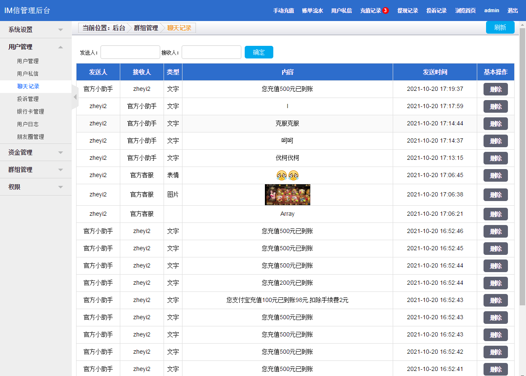Open 用户私信 in the sidebar
Image resolution: width=526 pixels, height=376 pixels.
pos(28,74)
